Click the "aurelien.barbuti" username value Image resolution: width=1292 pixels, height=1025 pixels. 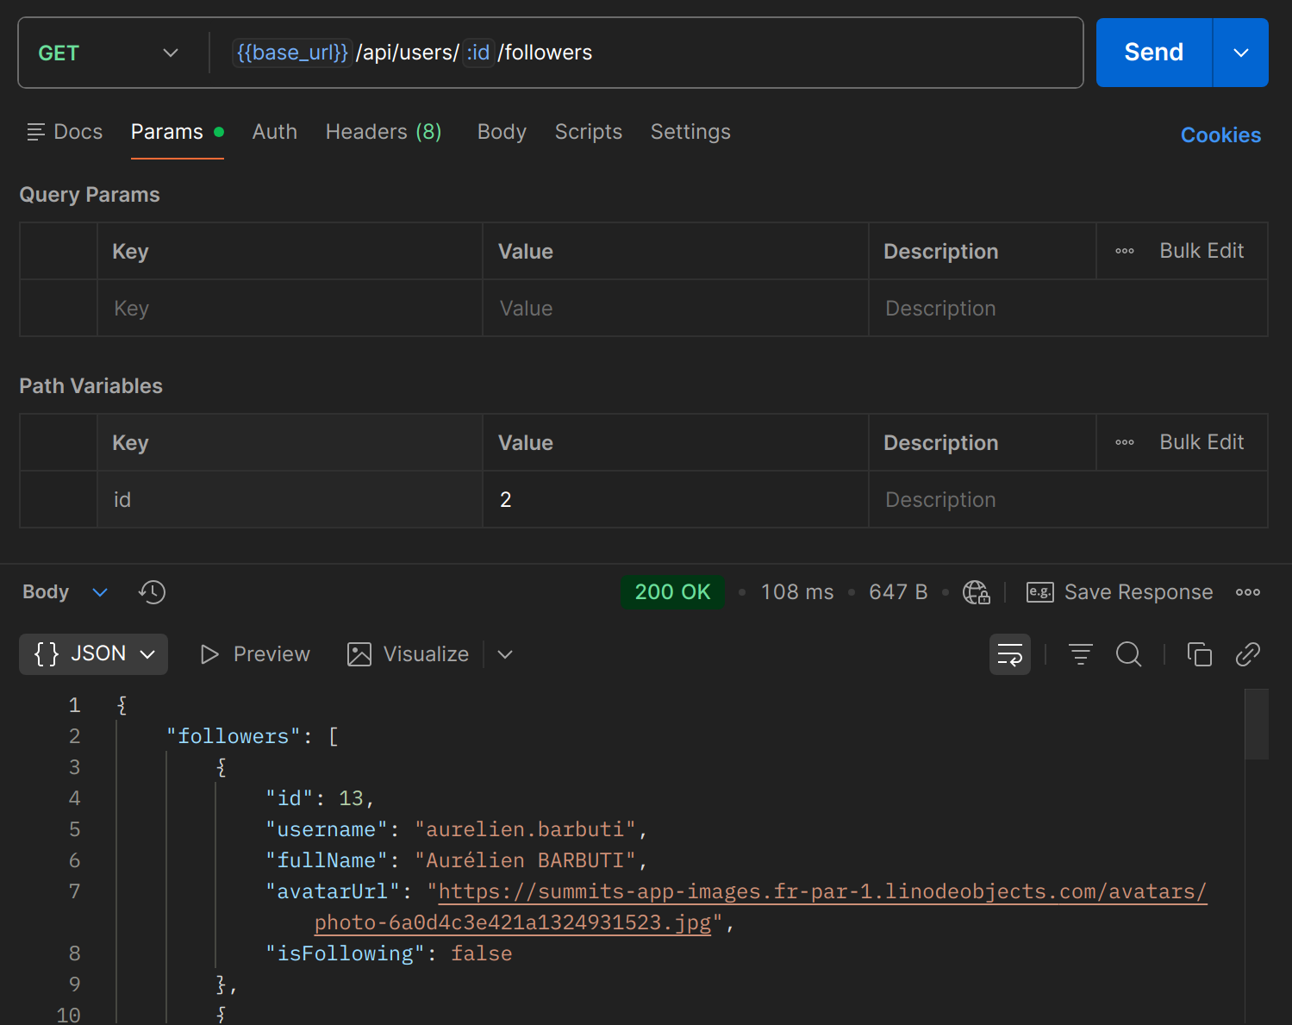[x=525, y=829]
